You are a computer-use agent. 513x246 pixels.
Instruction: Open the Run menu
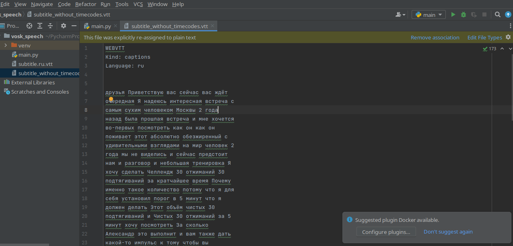(x=105, y=4)
